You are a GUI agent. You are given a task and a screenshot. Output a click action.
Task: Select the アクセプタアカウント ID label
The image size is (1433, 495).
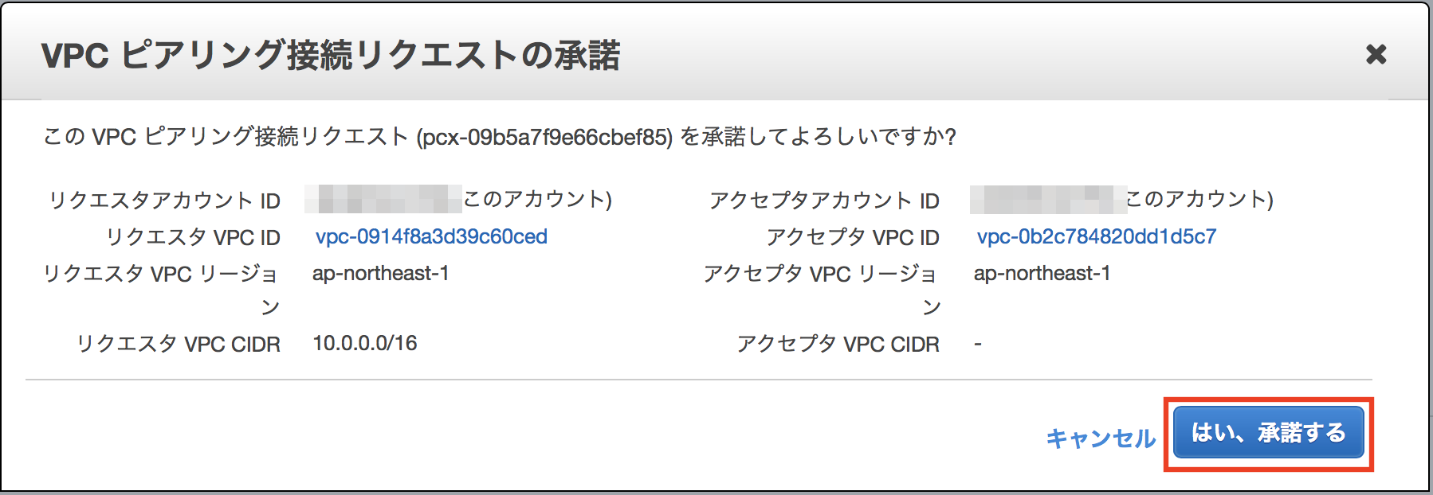click(x=823, y=200)
